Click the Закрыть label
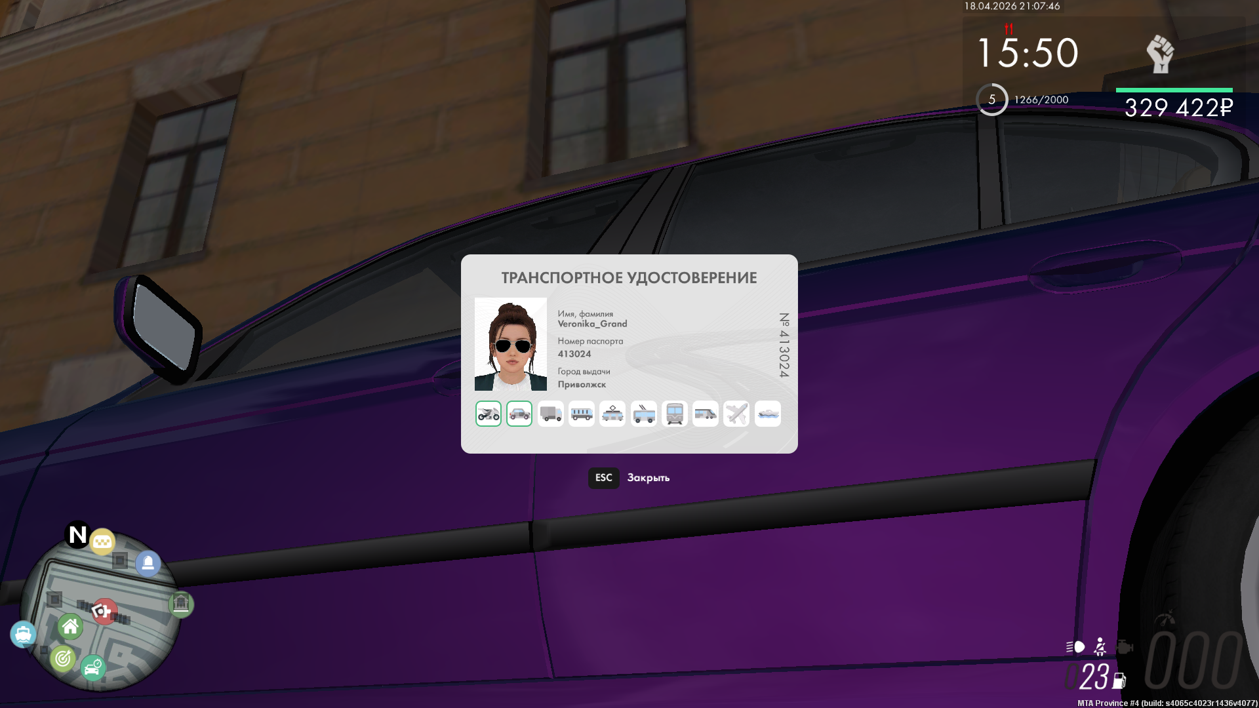The height and width of the screenshot is (708, 1259). [x=648, y=478]
